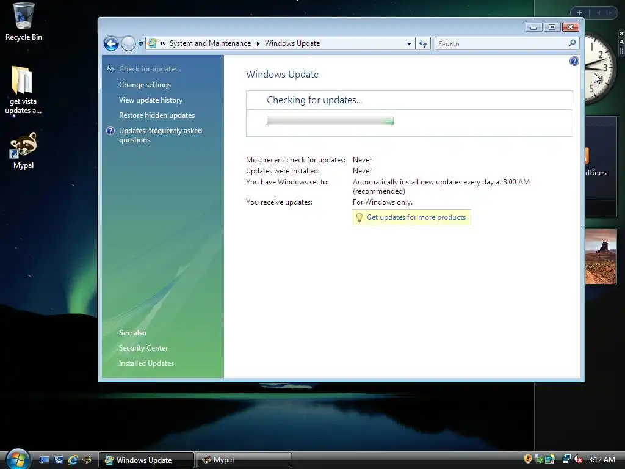The height and width of the screenshot is (469, 625).
Task: Open View update history
Action: (x=151, y=100)
